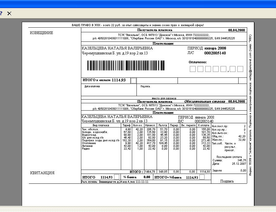Image resolution: width=276 pixels, height=212 pixels.
Task: Click the question mark help icon
Action: pos(1,13)
